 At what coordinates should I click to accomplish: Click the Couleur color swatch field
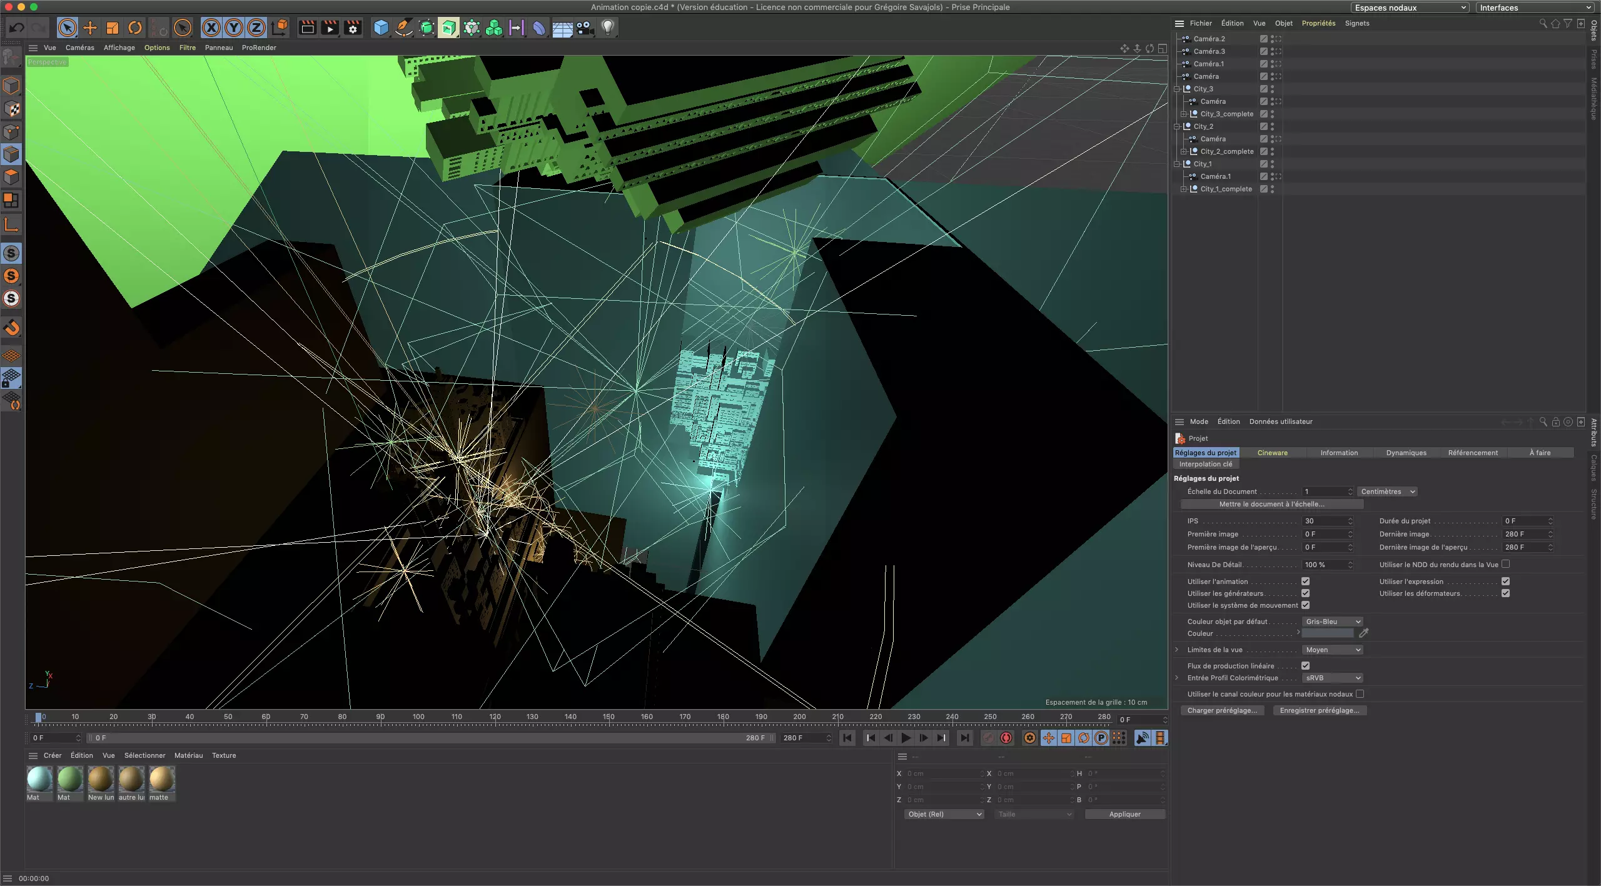tap(1327, 633)
